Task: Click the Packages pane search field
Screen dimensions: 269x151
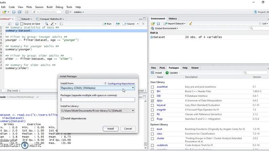Action: pos(256,73)
